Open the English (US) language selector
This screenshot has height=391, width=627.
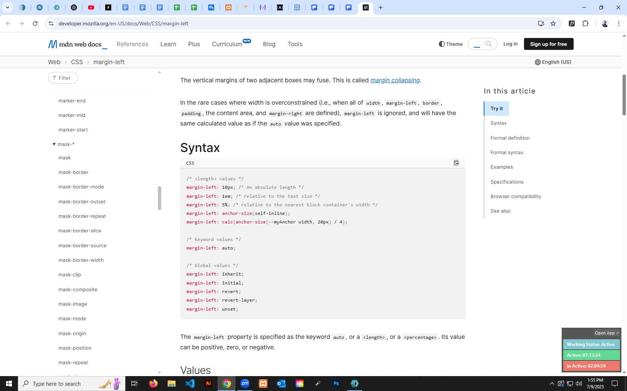coord(553,62)
